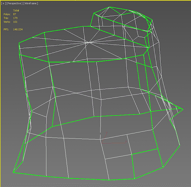Select the top cap's central fan vertex
This screenshot has height=187, width=191.
pyautogui.click(x=89, y=42)
